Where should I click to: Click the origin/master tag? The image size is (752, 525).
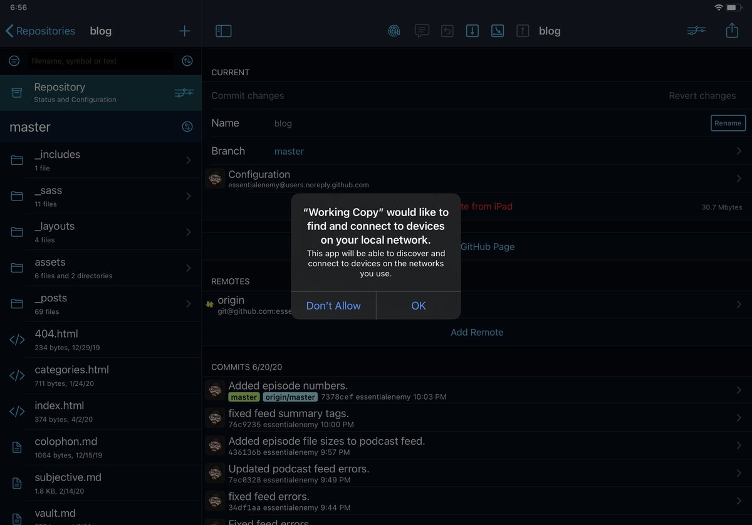(x=290, y=397)
